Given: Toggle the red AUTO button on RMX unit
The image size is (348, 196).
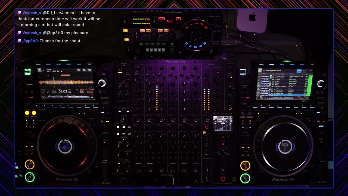Looking at the screenshot, I should coord(178,19).
